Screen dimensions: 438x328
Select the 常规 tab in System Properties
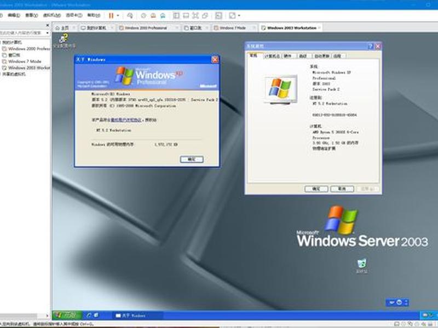[253, 56]
